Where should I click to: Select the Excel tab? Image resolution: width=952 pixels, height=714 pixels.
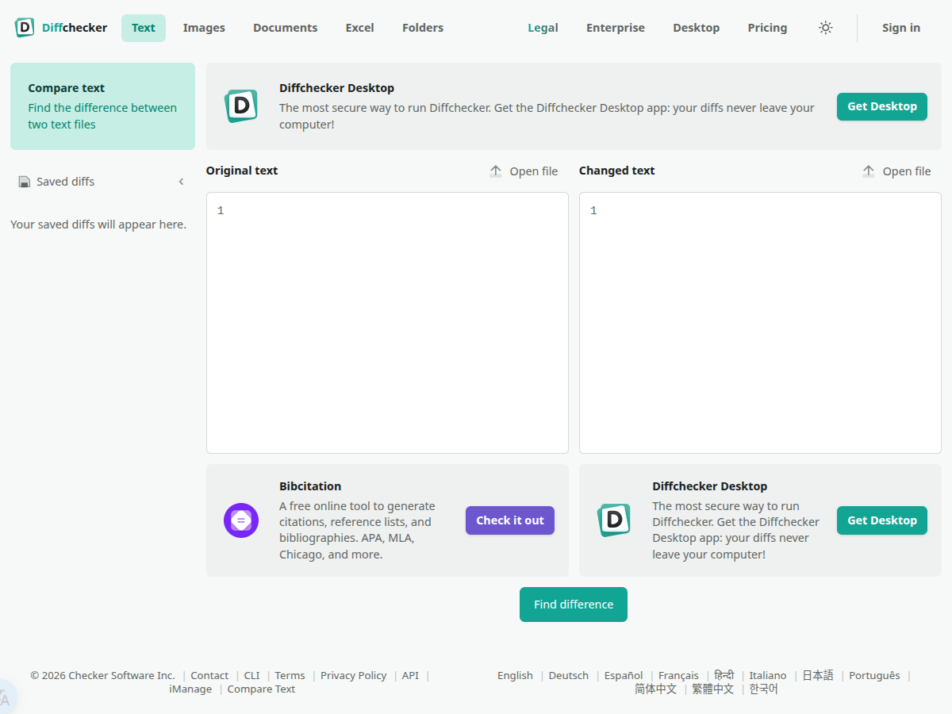point(359,28)
